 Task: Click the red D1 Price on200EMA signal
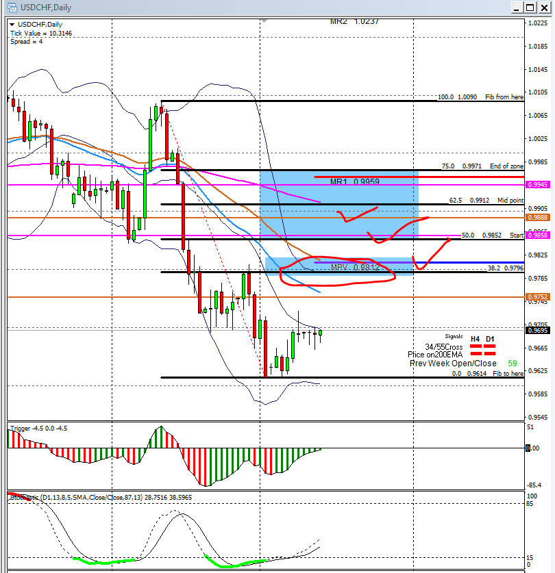(x=490, y=355)
